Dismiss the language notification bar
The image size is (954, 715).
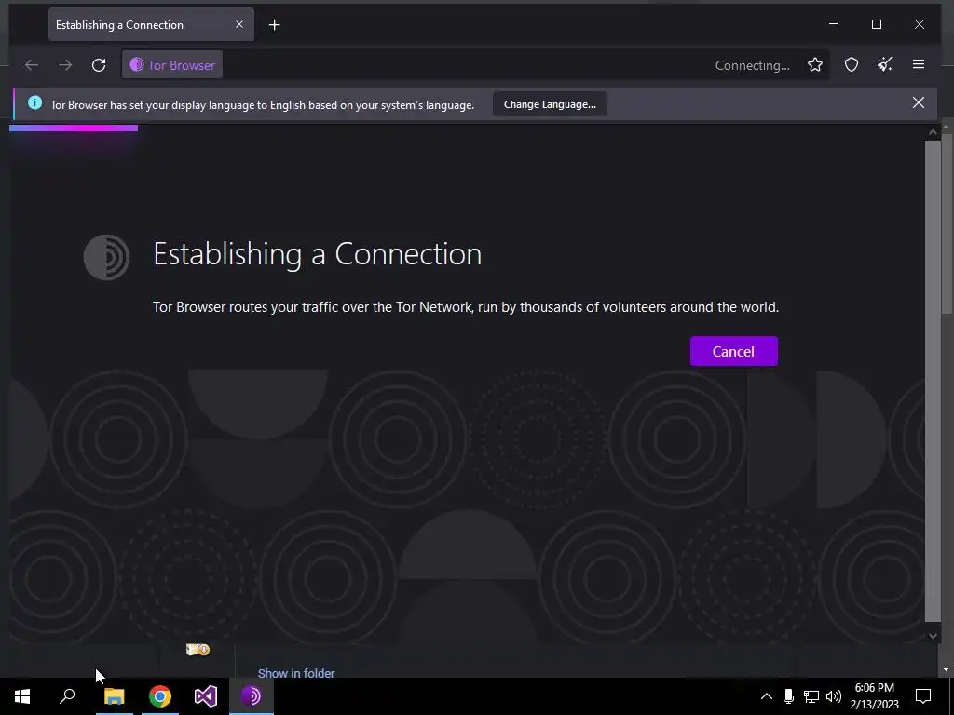click(919, 102)
